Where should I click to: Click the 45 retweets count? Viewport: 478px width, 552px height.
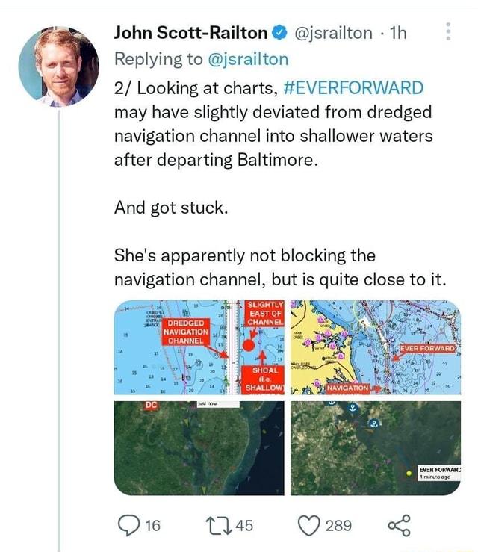point(244,526)
